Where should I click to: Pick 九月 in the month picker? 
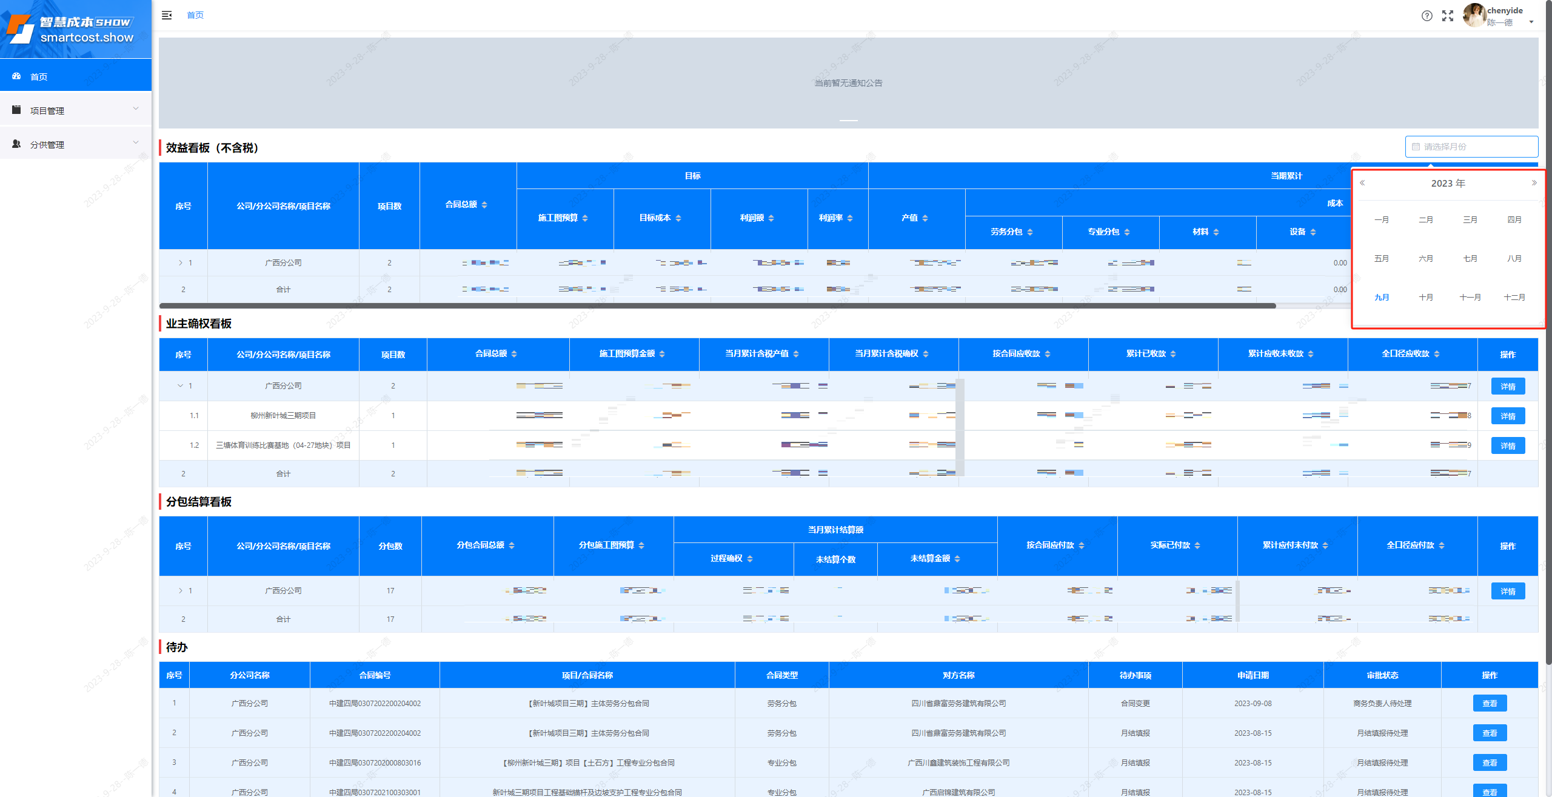point(1381,298)
